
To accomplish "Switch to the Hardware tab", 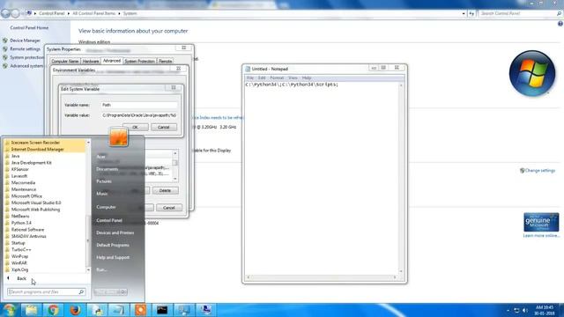I will click(x=91, y=62).
